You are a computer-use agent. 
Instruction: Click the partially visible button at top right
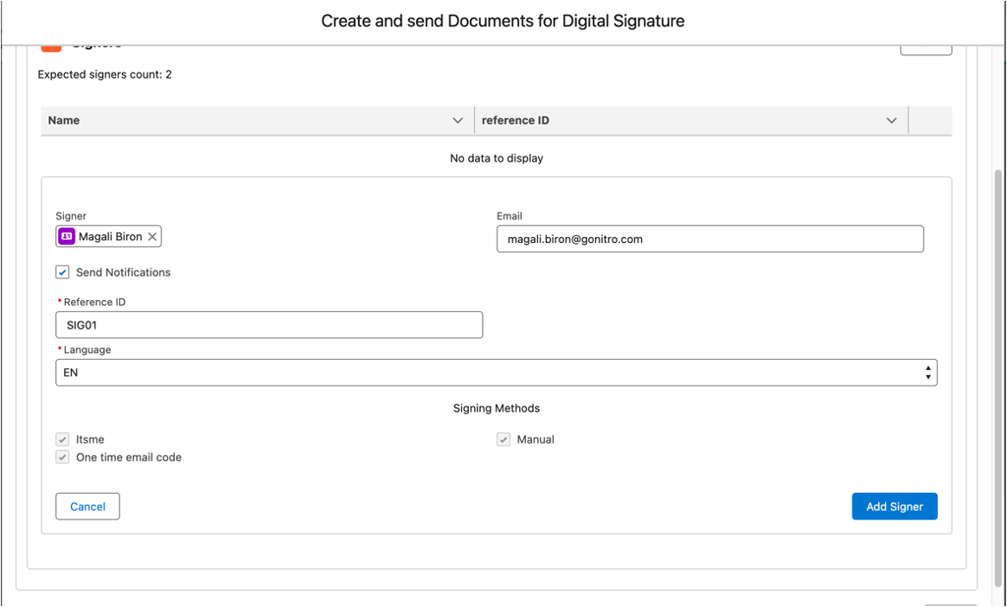point(926,49)
